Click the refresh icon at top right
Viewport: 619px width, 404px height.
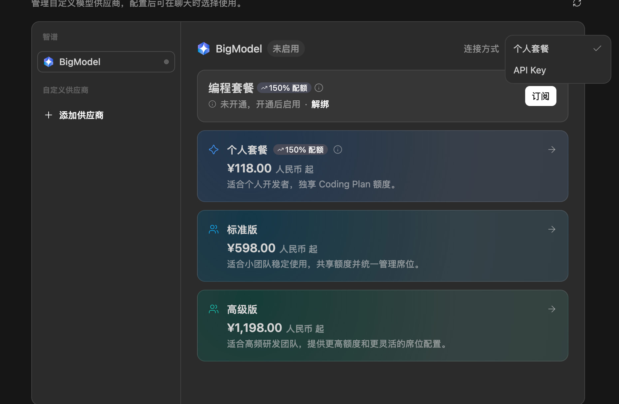pos(577,3)
